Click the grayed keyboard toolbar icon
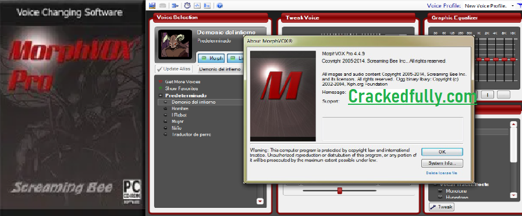This screenshot has height=216, width=522. [x=162, y=5]
